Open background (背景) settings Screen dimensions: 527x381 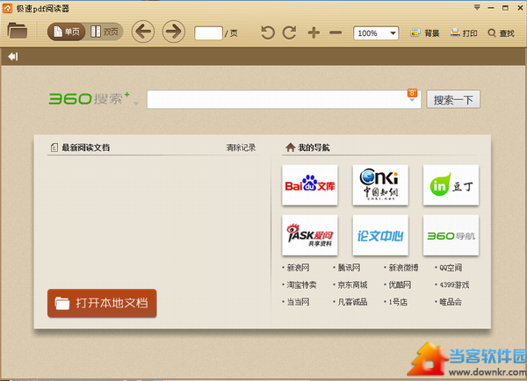(425, 33)
